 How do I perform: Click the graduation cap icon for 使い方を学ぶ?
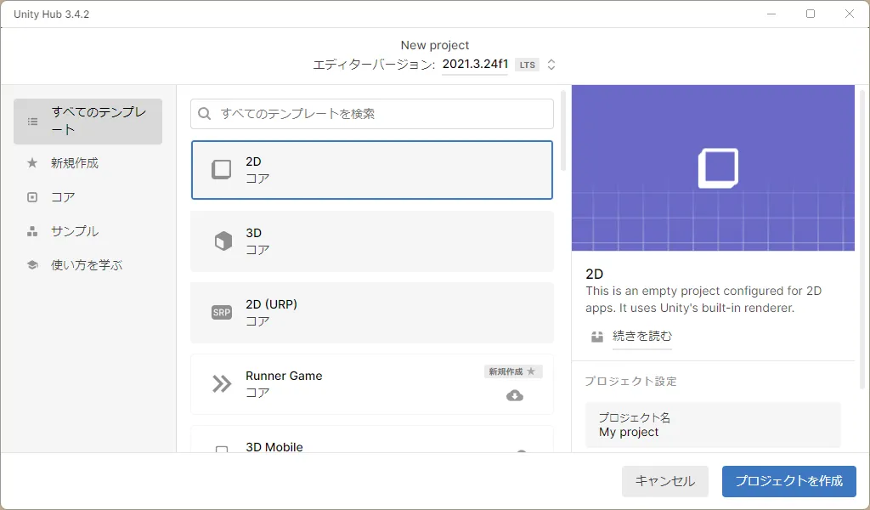pyautogui.click(x=32, y=265)
